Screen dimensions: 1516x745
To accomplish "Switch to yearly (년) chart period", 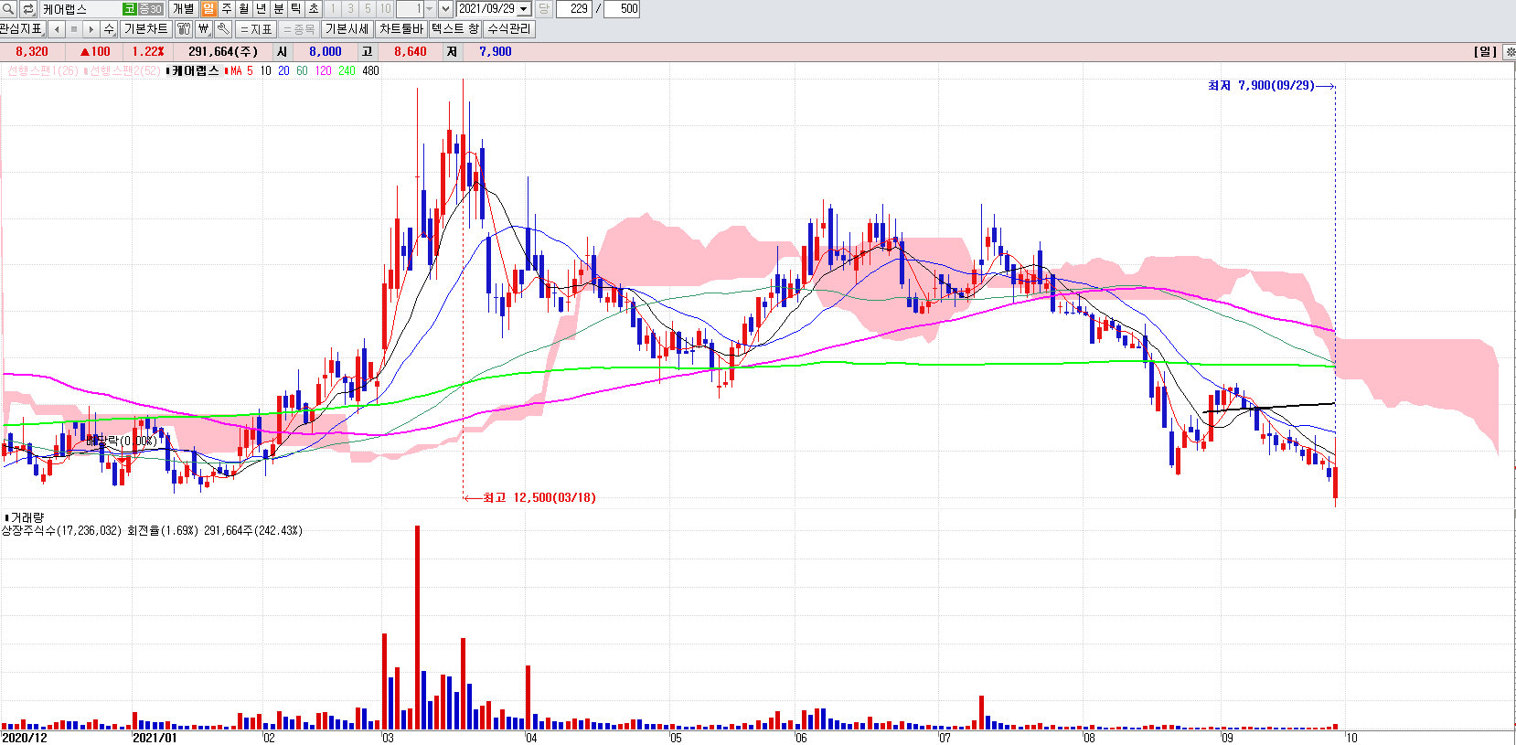I will pos(261,9).
